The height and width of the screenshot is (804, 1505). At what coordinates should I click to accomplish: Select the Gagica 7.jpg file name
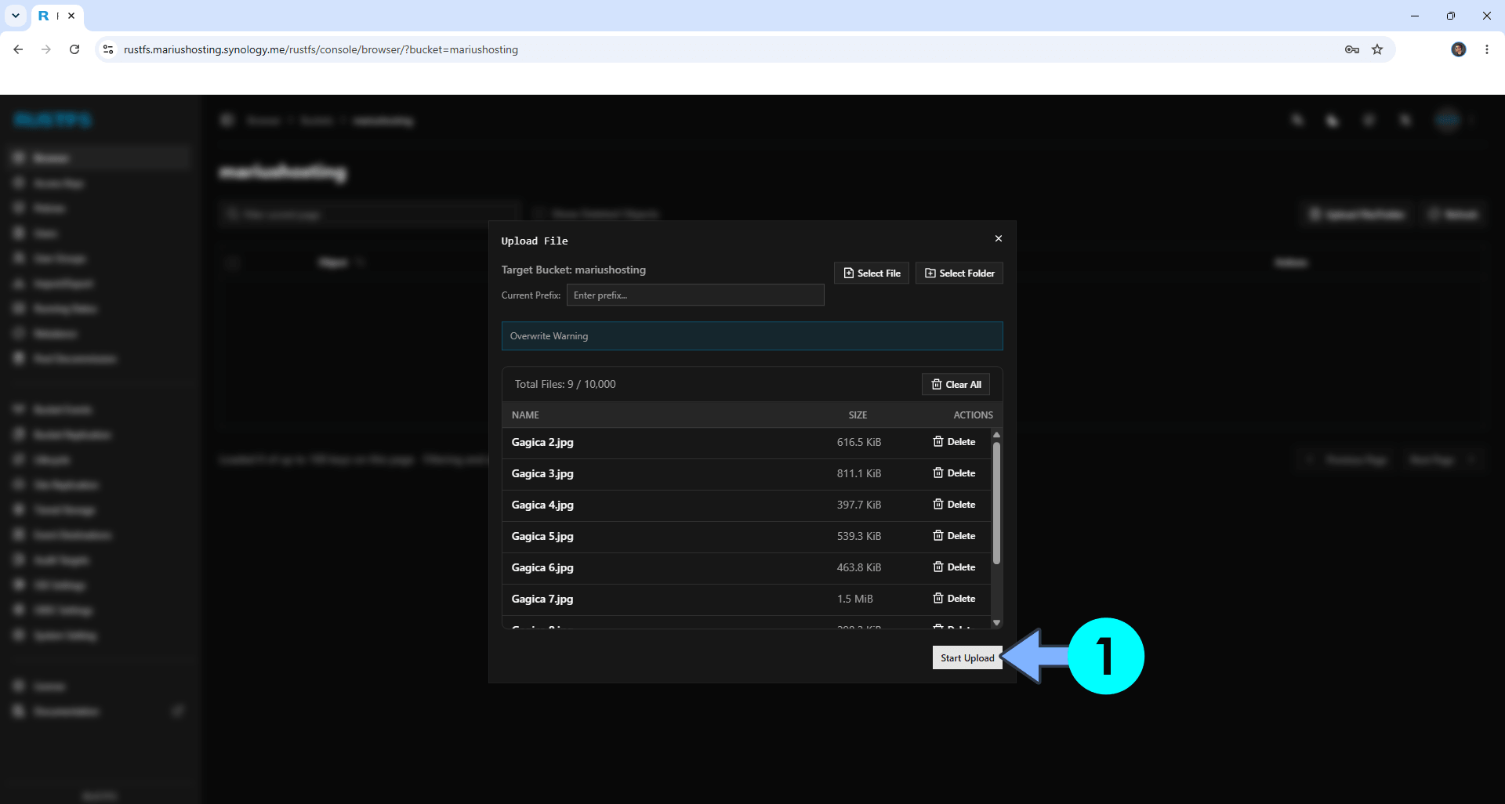542,599
